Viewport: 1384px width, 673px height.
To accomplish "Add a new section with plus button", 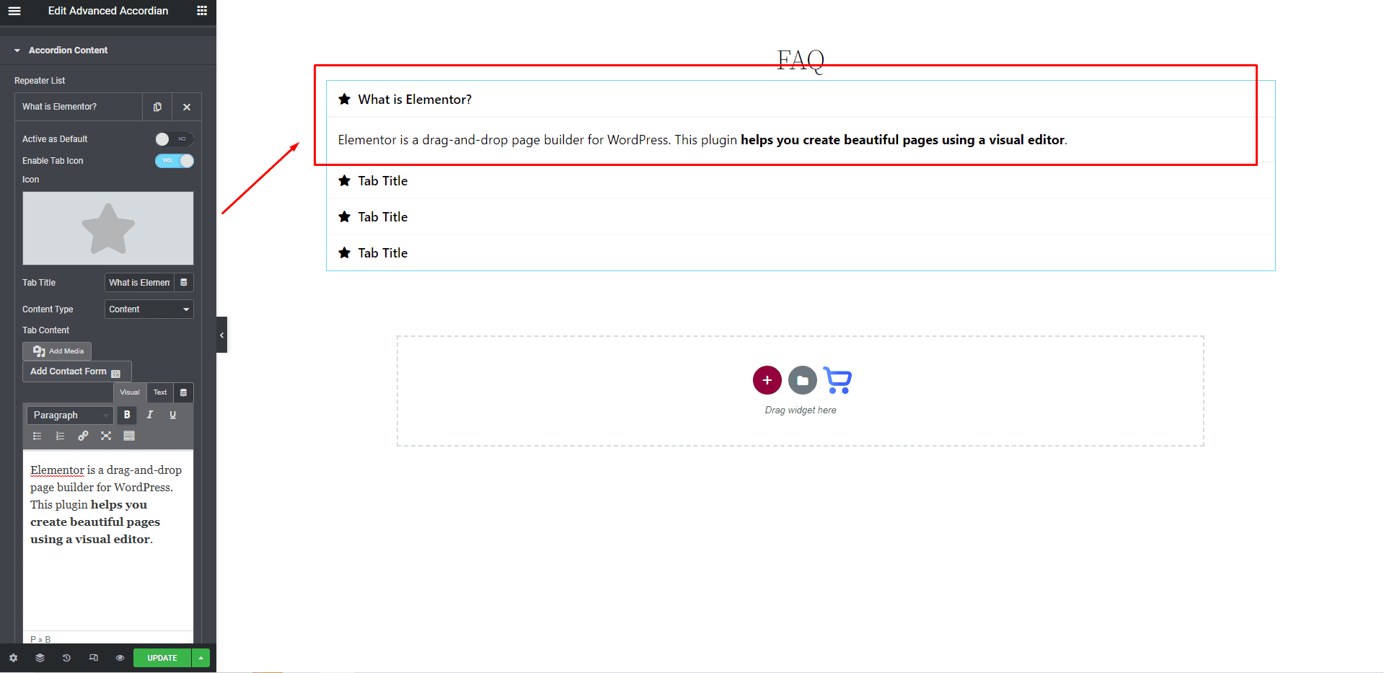I will (767, 380).
